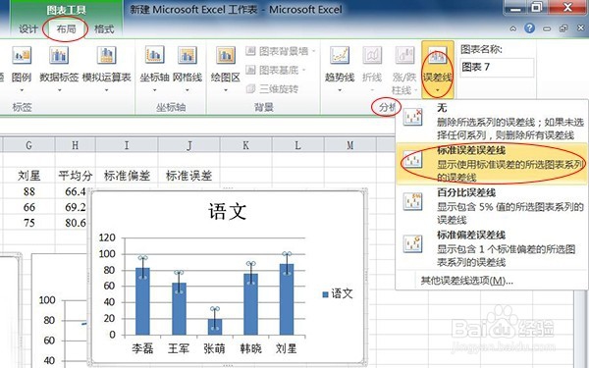Select the 张萌 bar in chart

(215, 327)
